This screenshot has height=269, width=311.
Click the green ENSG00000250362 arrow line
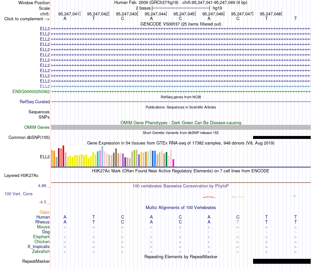pos(181,91)
